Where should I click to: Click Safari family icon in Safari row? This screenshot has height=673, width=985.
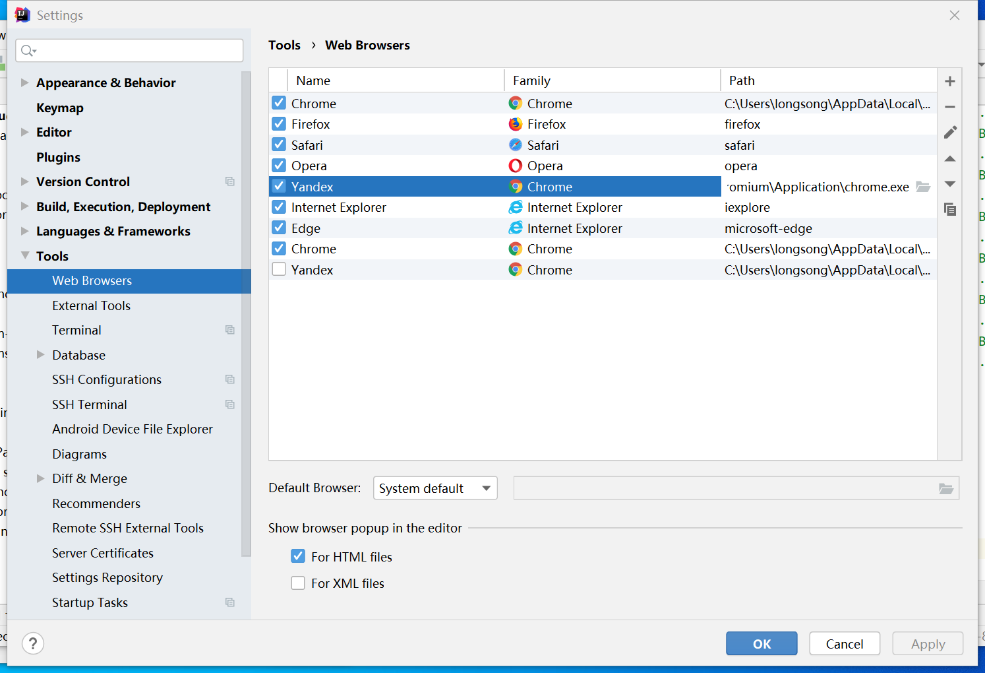pyautogui.click(x=516, y=145)
